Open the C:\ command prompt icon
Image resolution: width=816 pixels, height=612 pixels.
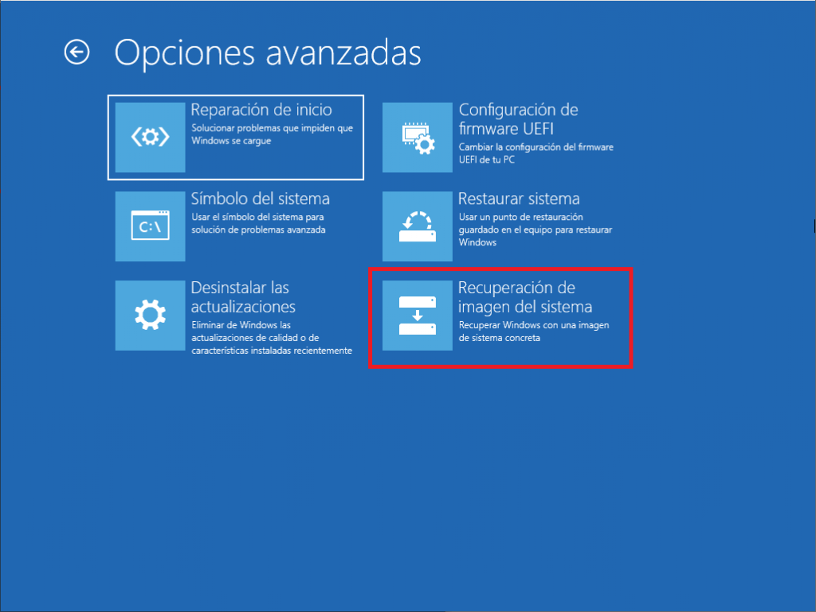[150, 226]
